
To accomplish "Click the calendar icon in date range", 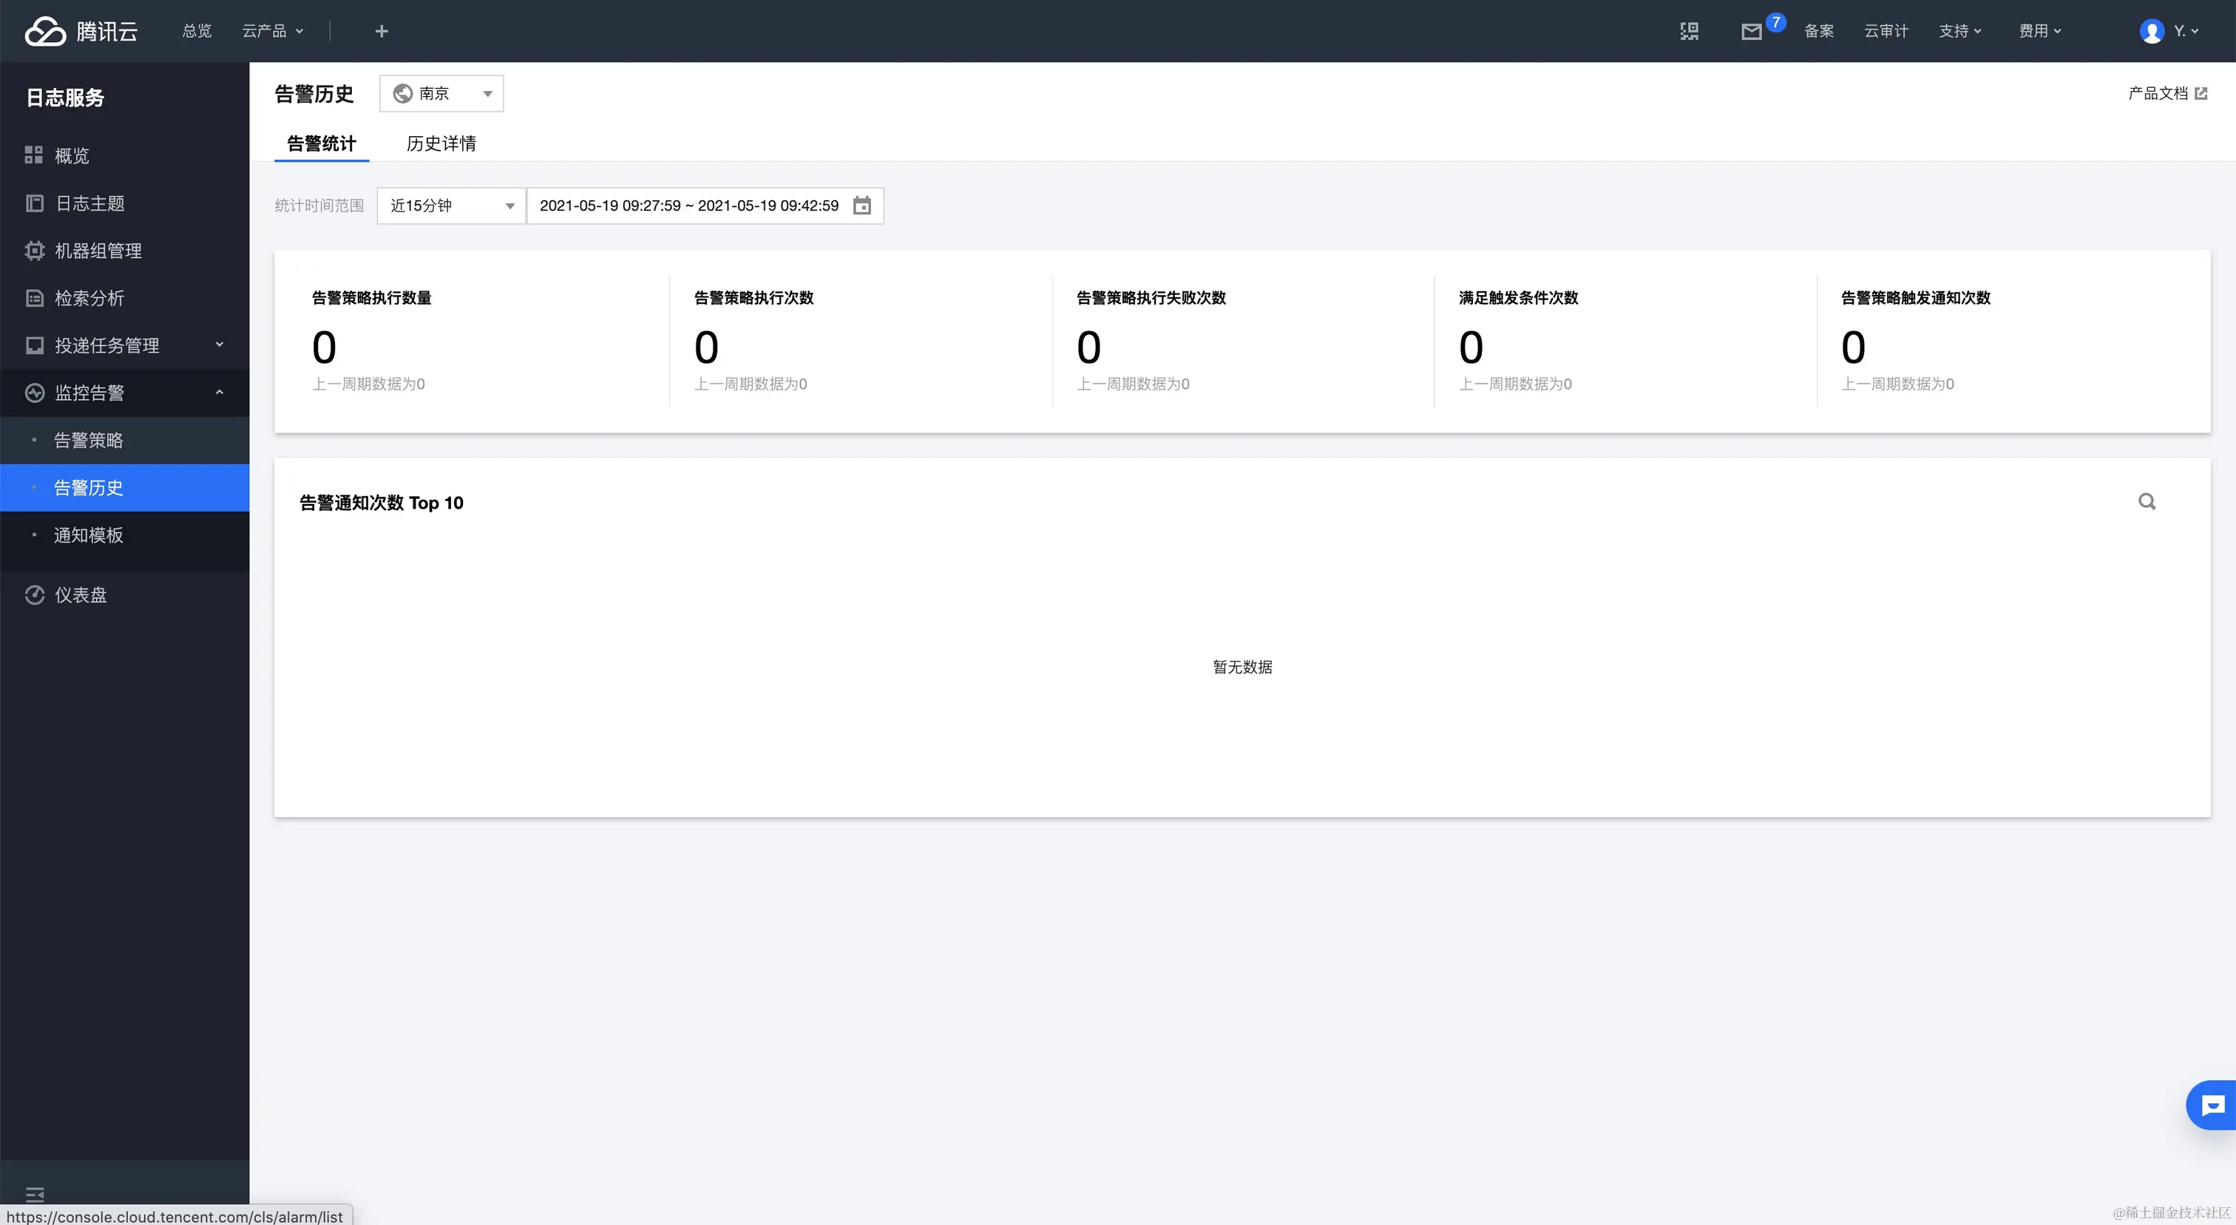I will 862,206.
